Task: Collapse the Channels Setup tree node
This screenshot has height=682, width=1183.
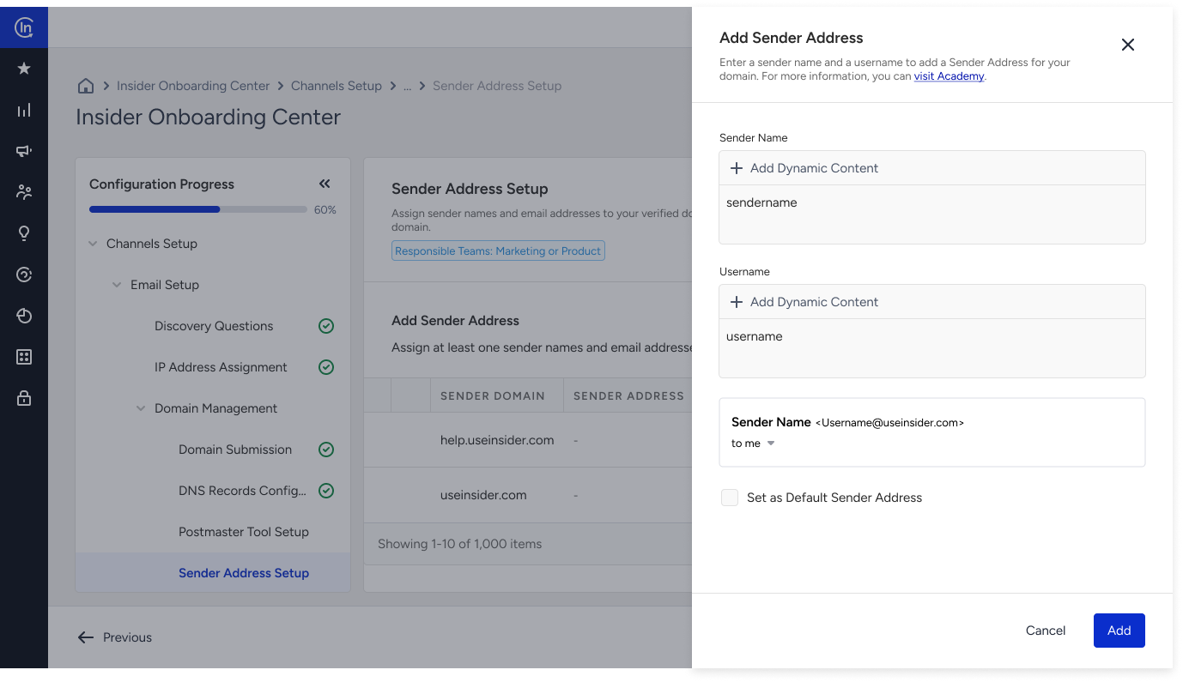Action: click(93, 244)
